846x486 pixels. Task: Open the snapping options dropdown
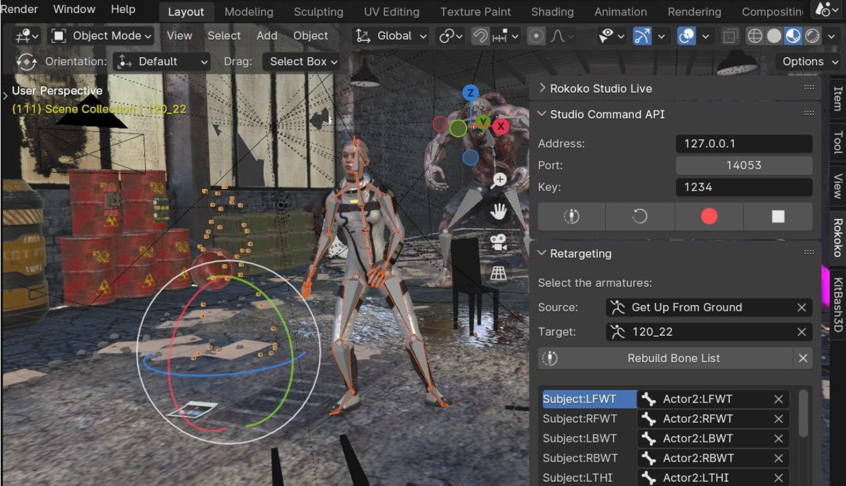[x=505, y=36]
